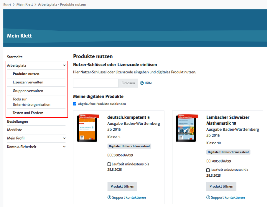Open Bestellungen in the sidebar
This screenshot has height=207, width=270.
point(17,121)
